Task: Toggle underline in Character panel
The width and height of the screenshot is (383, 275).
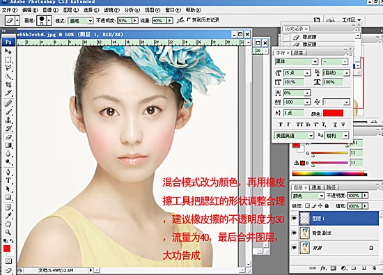Action: [335, 125]
